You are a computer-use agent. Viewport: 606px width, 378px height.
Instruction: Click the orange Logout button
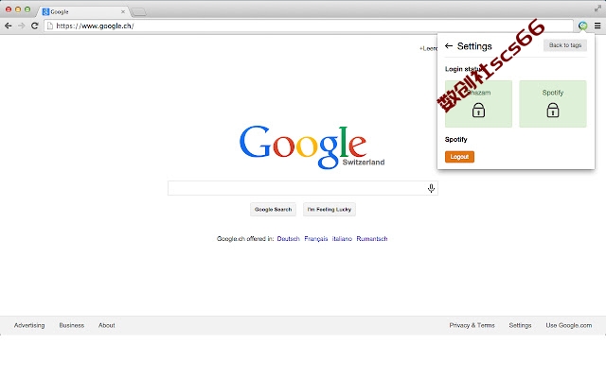click(459, 157)
